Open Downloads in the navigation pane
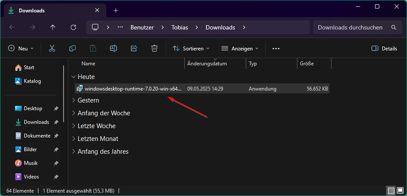The width and height of the screenshot is (407, 196). pyautogui.click(x=32, y=122)
